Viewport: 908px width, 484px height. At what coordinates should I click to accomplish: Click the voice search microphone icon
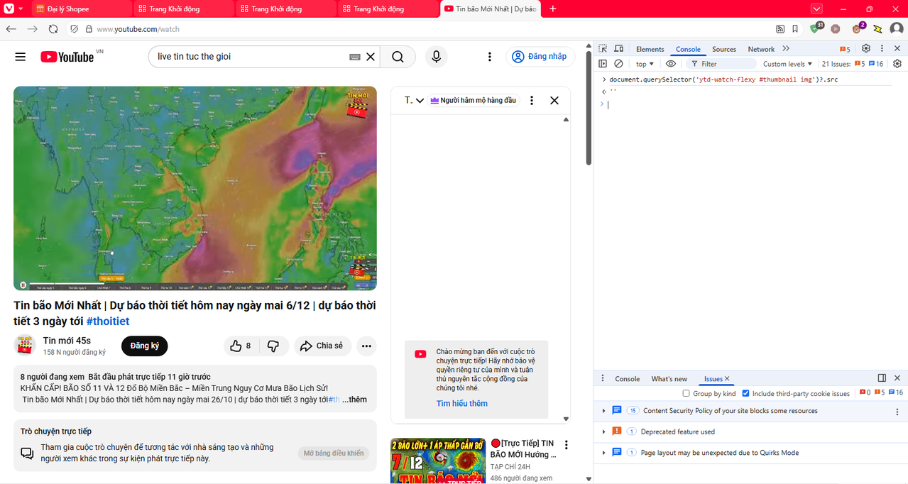pos(436,57)
